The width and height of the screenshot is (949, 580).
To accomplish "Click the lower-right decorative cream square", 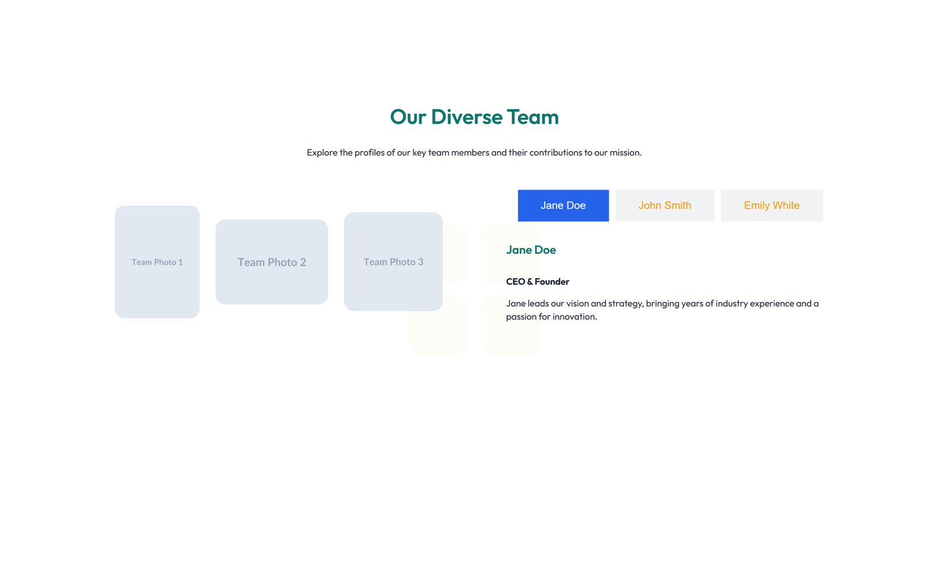I will 510,326.
